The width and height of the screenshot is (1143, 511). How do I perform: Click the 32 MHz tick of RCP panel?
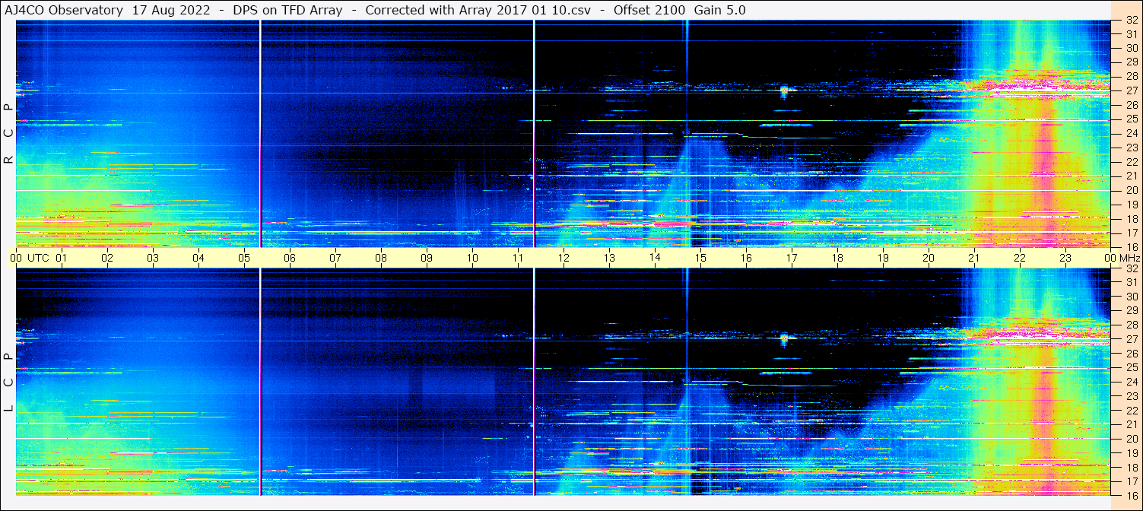coord(1132,21)
